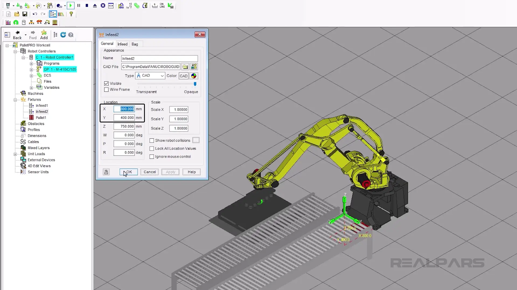Image resolution: width=517 pixels, height=290 pixels.
Task: Open the color wheel picker
Action: (x=194, y=76)
